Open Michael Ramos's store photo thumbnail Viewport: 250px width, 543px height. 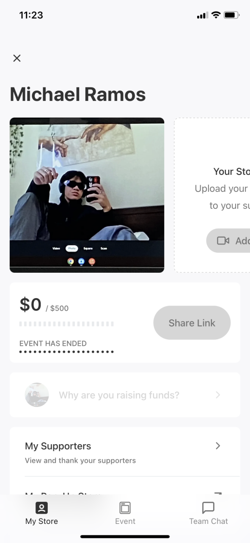tap(87, 195)
